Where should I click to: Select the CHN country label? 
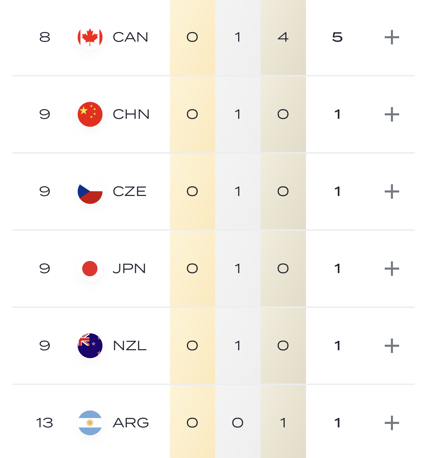(131, 114)
